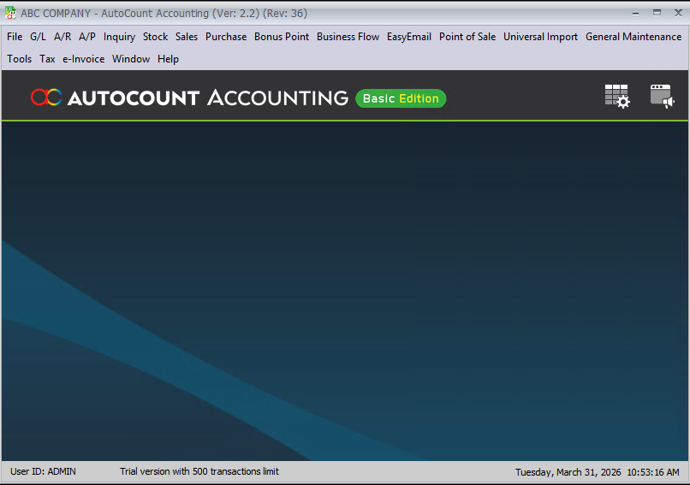Select the A/P menu
Screen dimensions: 690x485
87,37
